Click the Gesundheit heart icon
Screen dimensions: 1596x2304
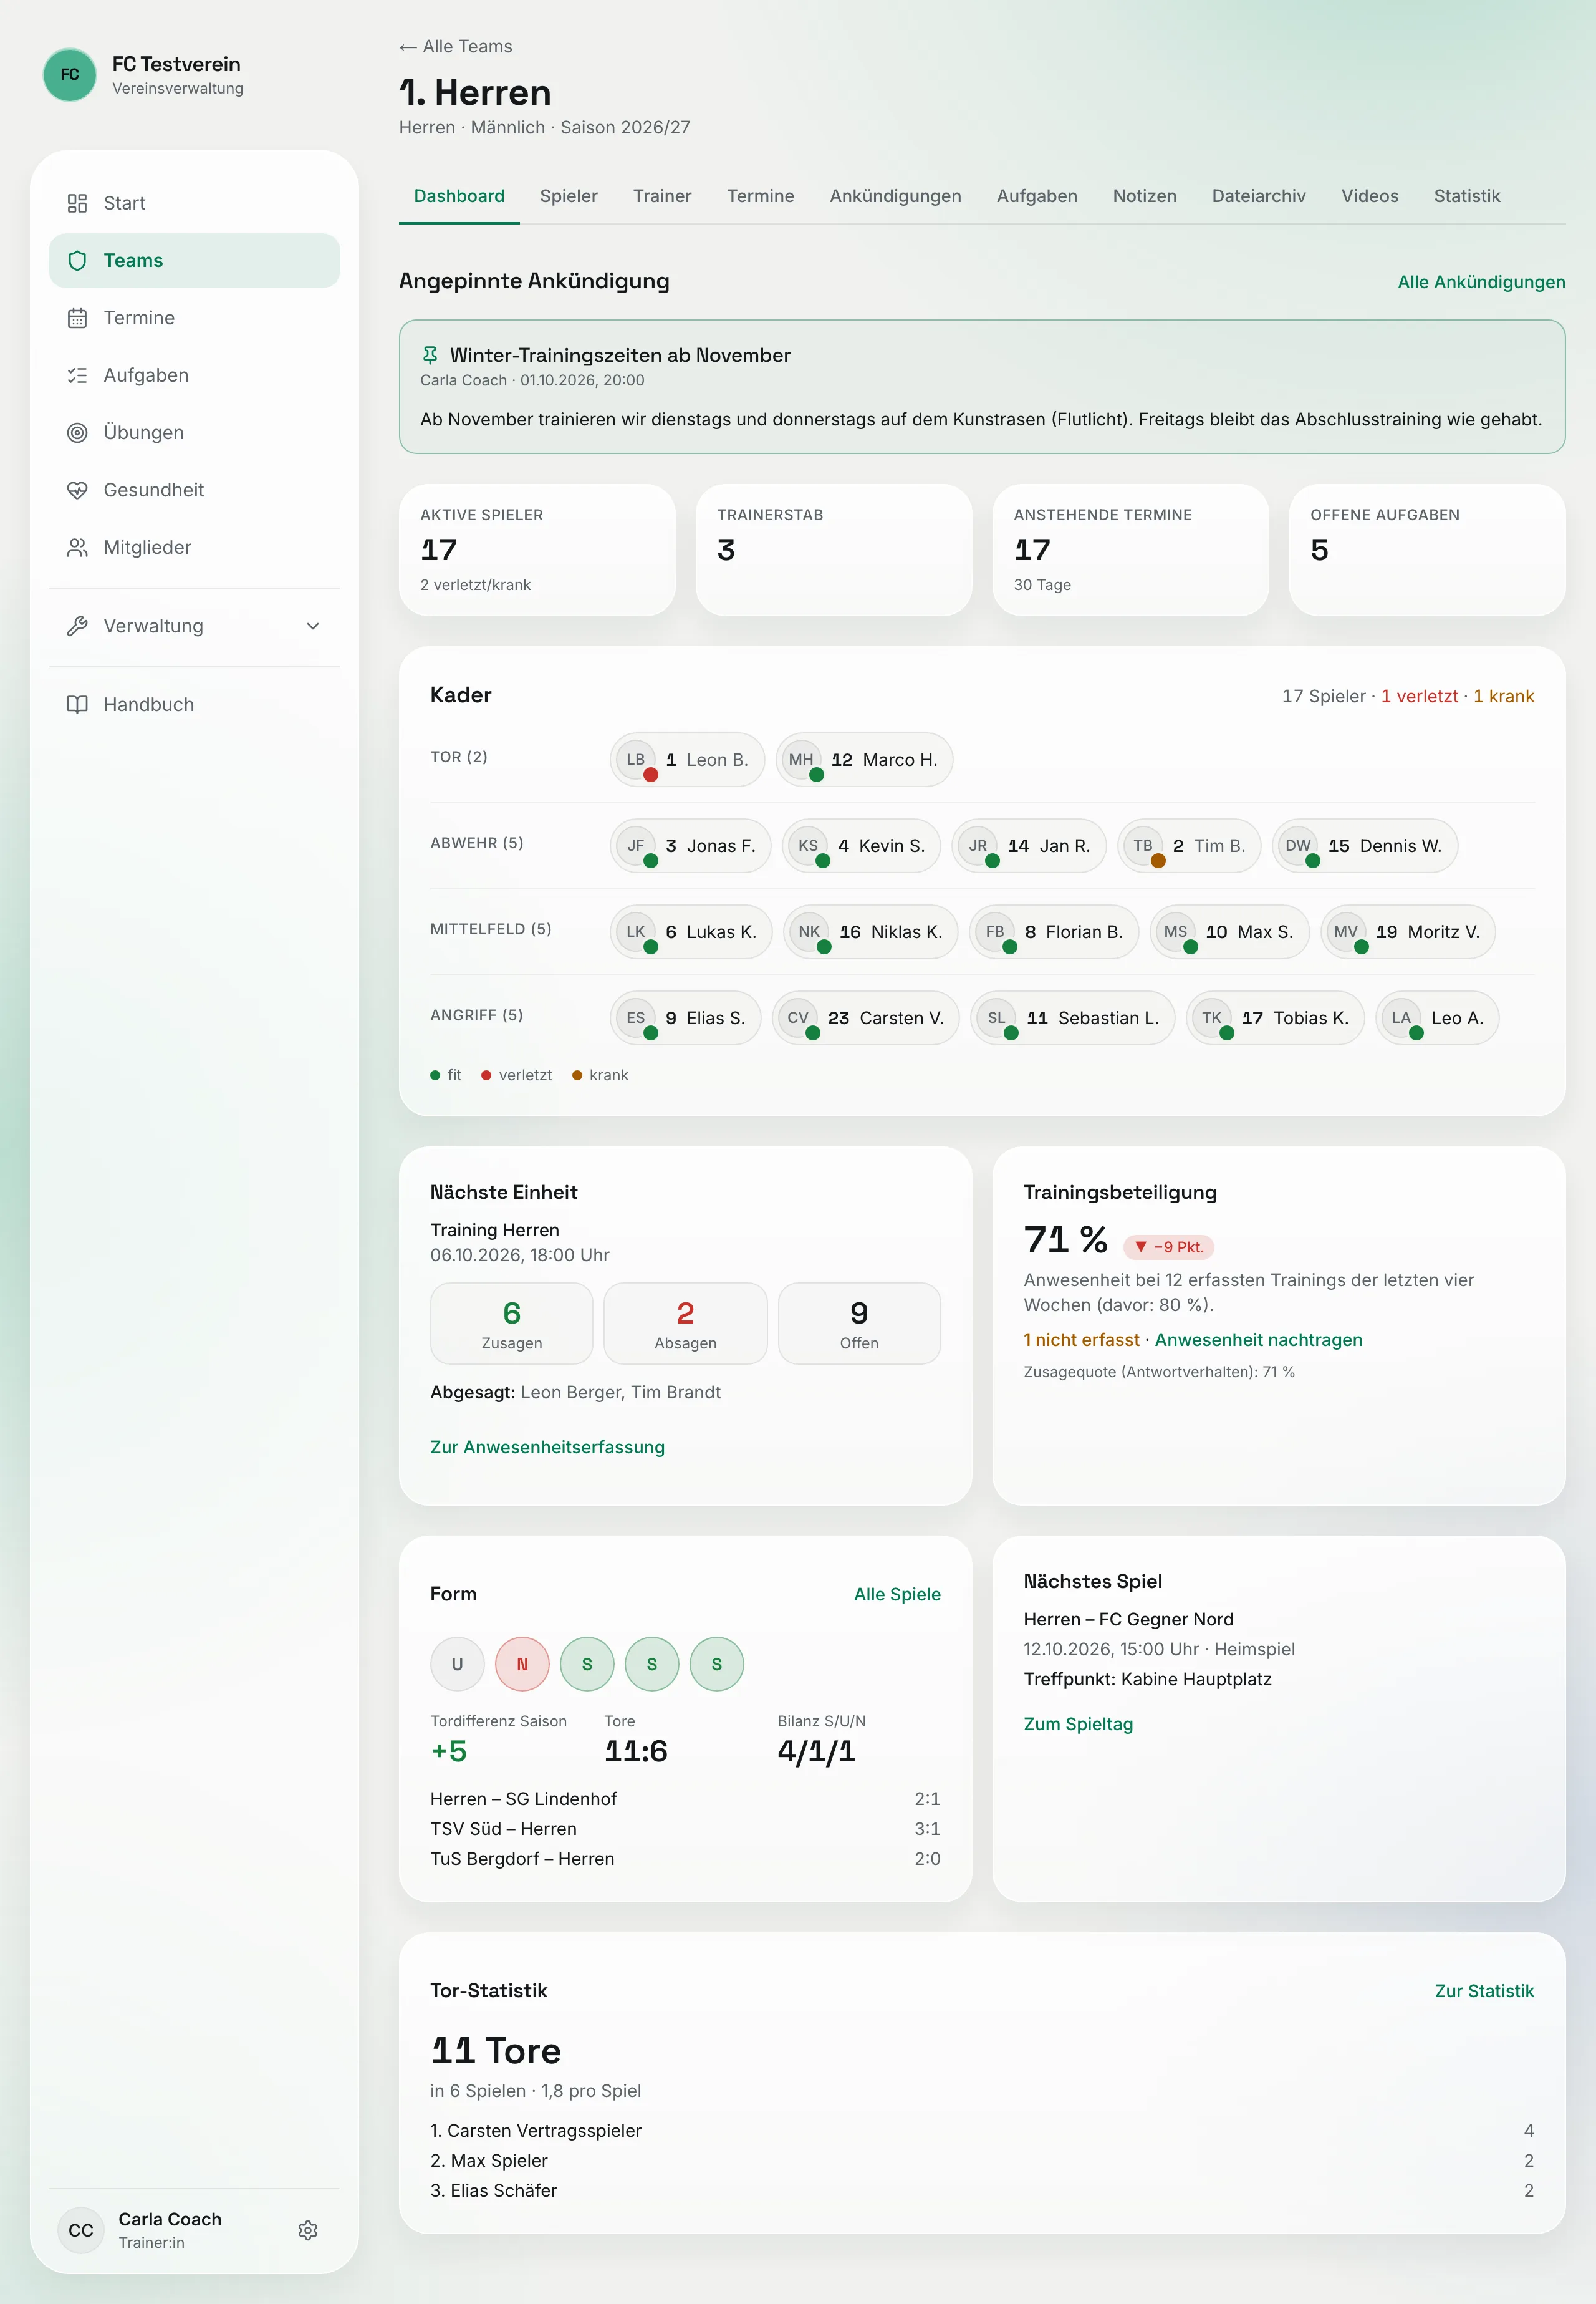[77, 490]
